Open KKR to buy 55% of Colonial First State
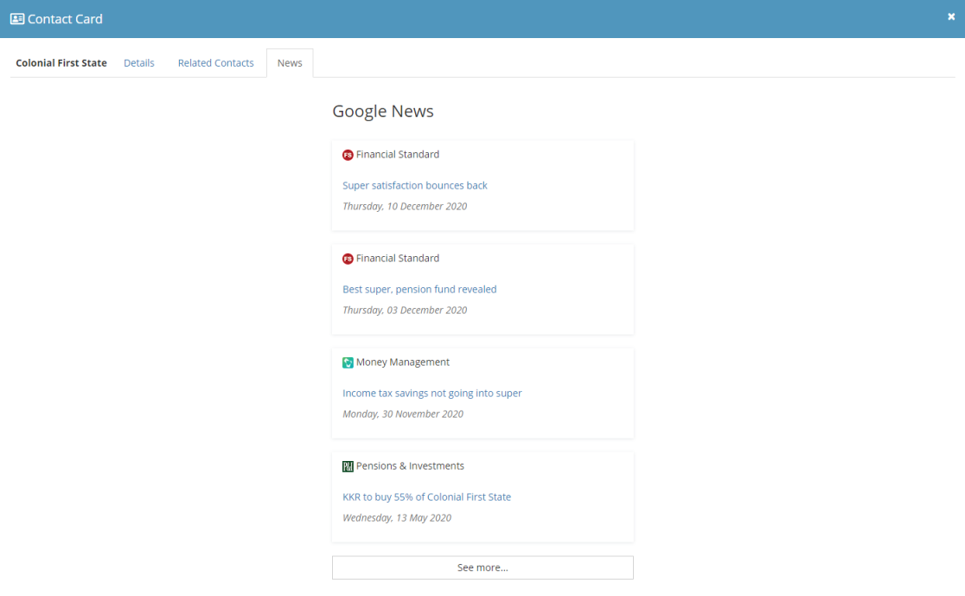 coord(426,497)
